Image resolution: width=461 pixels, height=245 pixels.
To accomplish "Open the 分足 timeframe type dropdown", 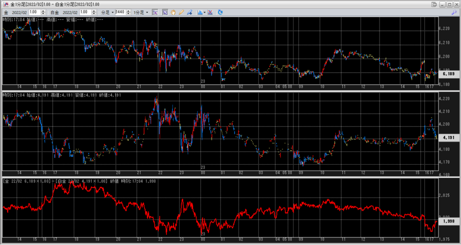I will (106, 12).
